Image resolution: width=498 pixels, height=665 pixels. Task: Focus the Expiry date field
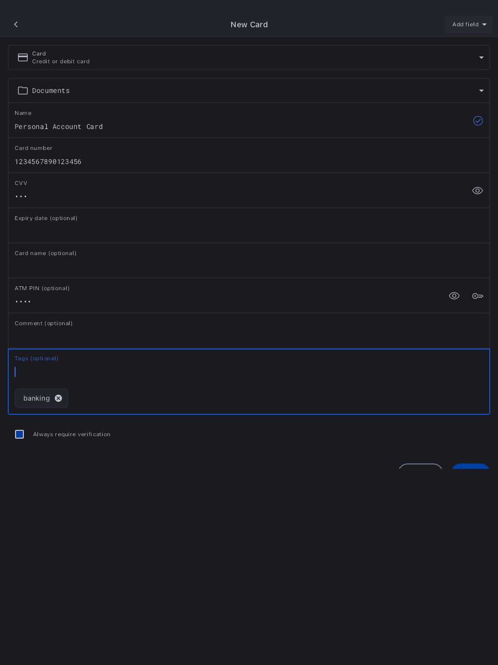[243, 231]
